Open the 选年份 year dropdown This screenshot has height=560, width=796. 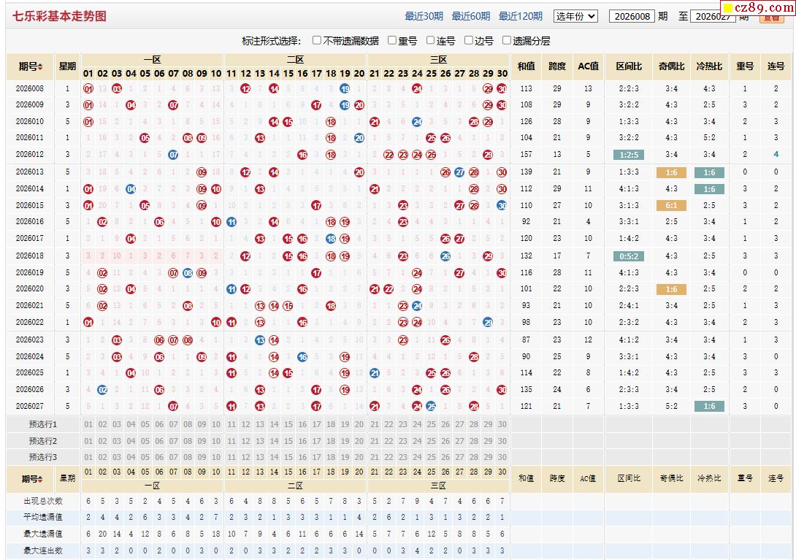point(575,16)
